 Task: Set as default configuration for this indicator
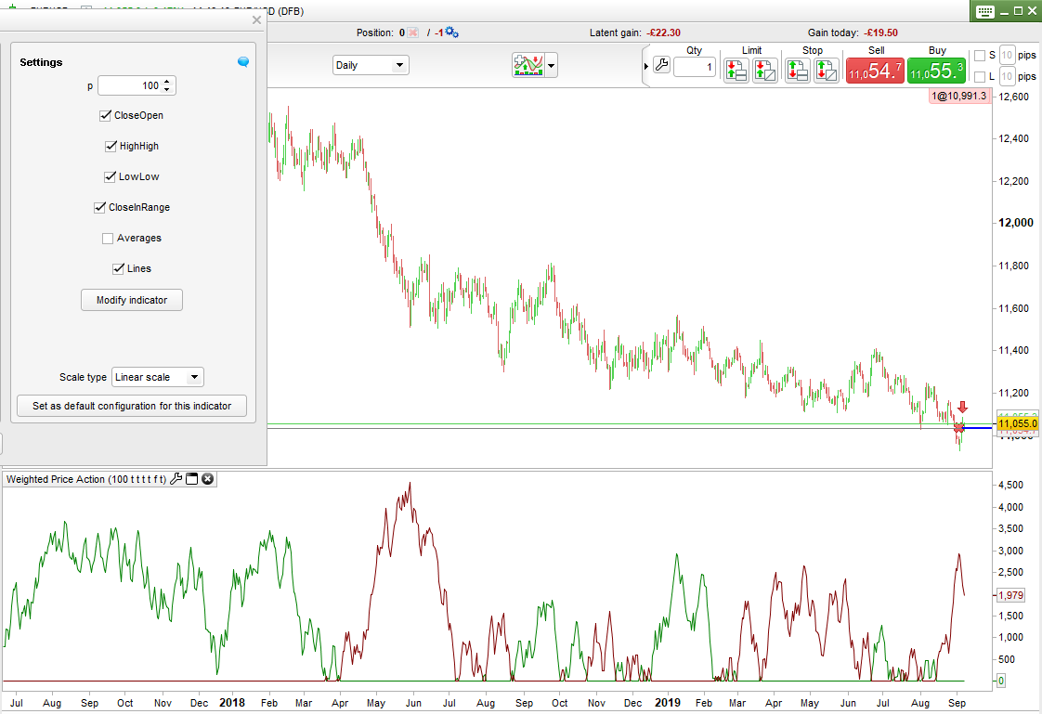click(x=132, y=406)
